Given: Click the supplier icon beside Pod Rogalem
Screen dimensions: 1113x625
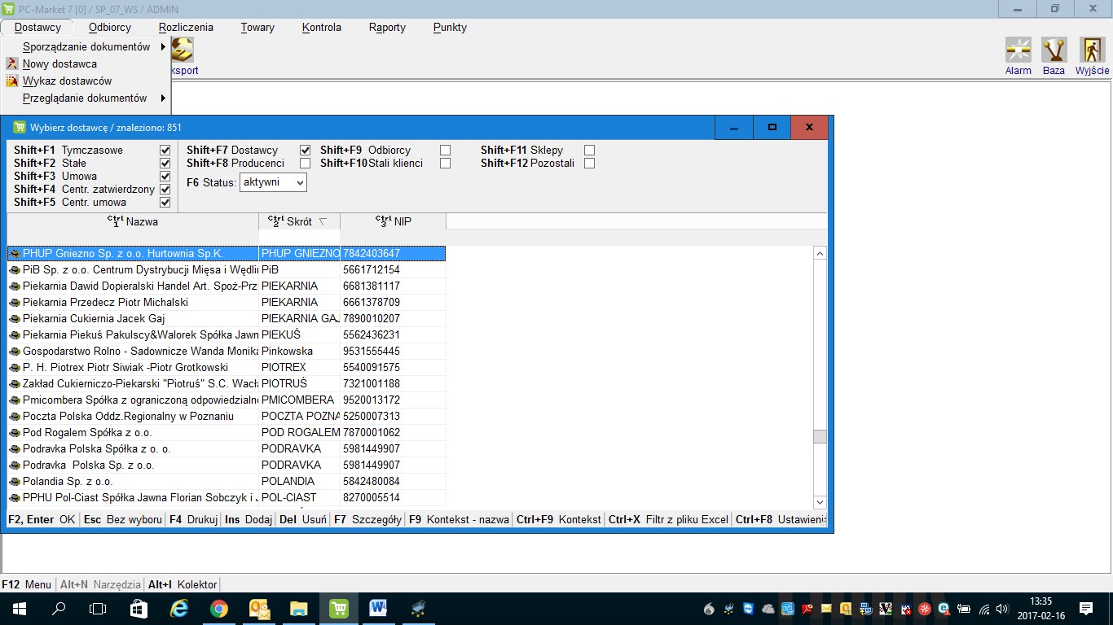Looking at the screenshot, I should coord(15,432).
